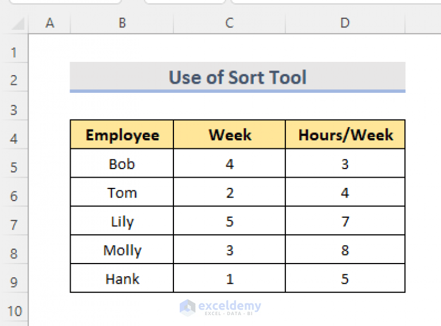Select Tom's Hours/Week value 4
This screenshot has height=326, width=441.
(x=345, y=192)
